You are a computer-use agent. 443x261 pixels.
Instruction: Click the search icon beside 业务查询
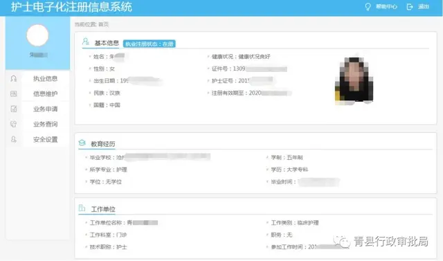point(14,124)
